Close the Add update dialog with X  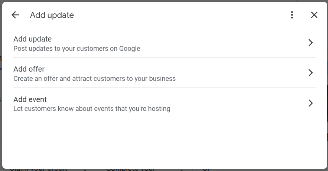pyautogui.click(x=314, y=15)
